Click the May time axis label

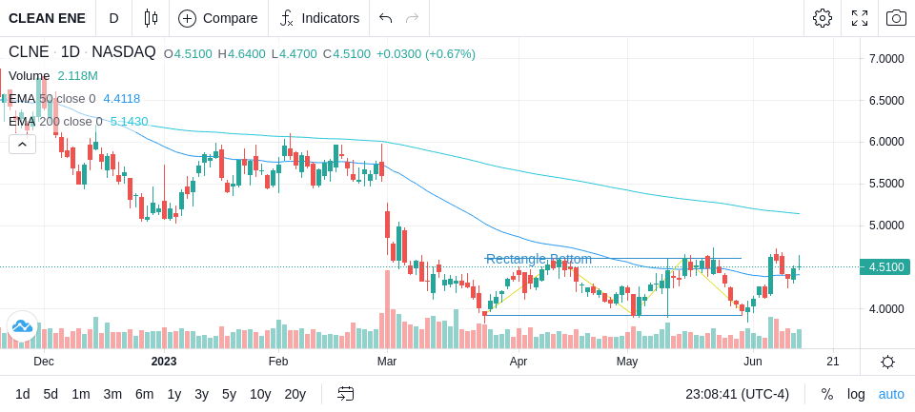click(627, 362)
